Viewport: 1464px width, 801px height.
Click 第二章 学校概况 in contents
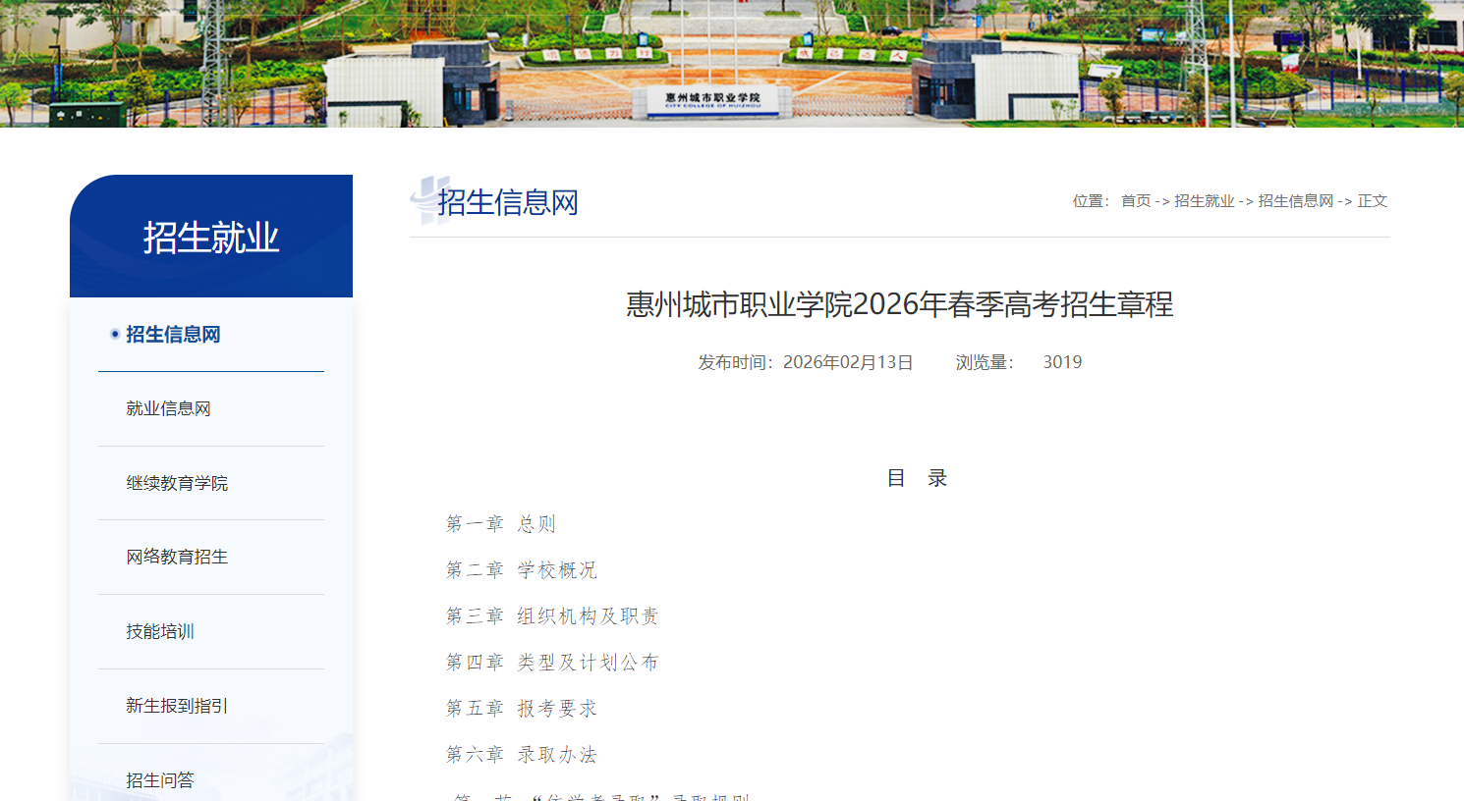pyautogui.click(x=521, y=569)
